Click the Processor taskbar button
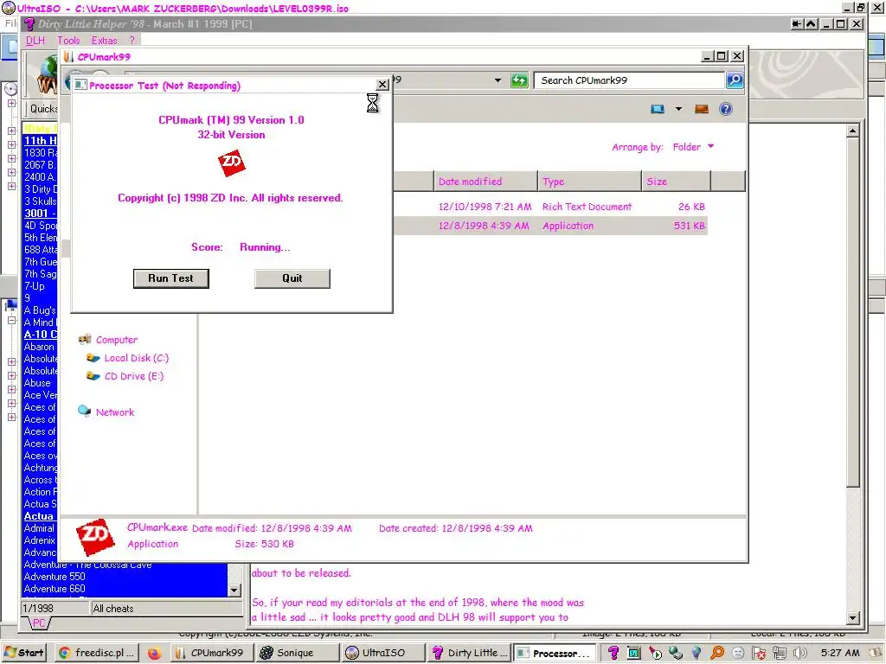This screenshot has width=886, height=664. click(x=555, y=653)
